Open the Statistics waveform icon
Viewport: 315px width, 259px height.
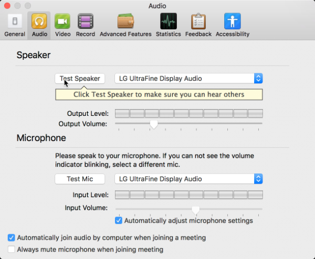pyautogui.click(x=168, y=21)
